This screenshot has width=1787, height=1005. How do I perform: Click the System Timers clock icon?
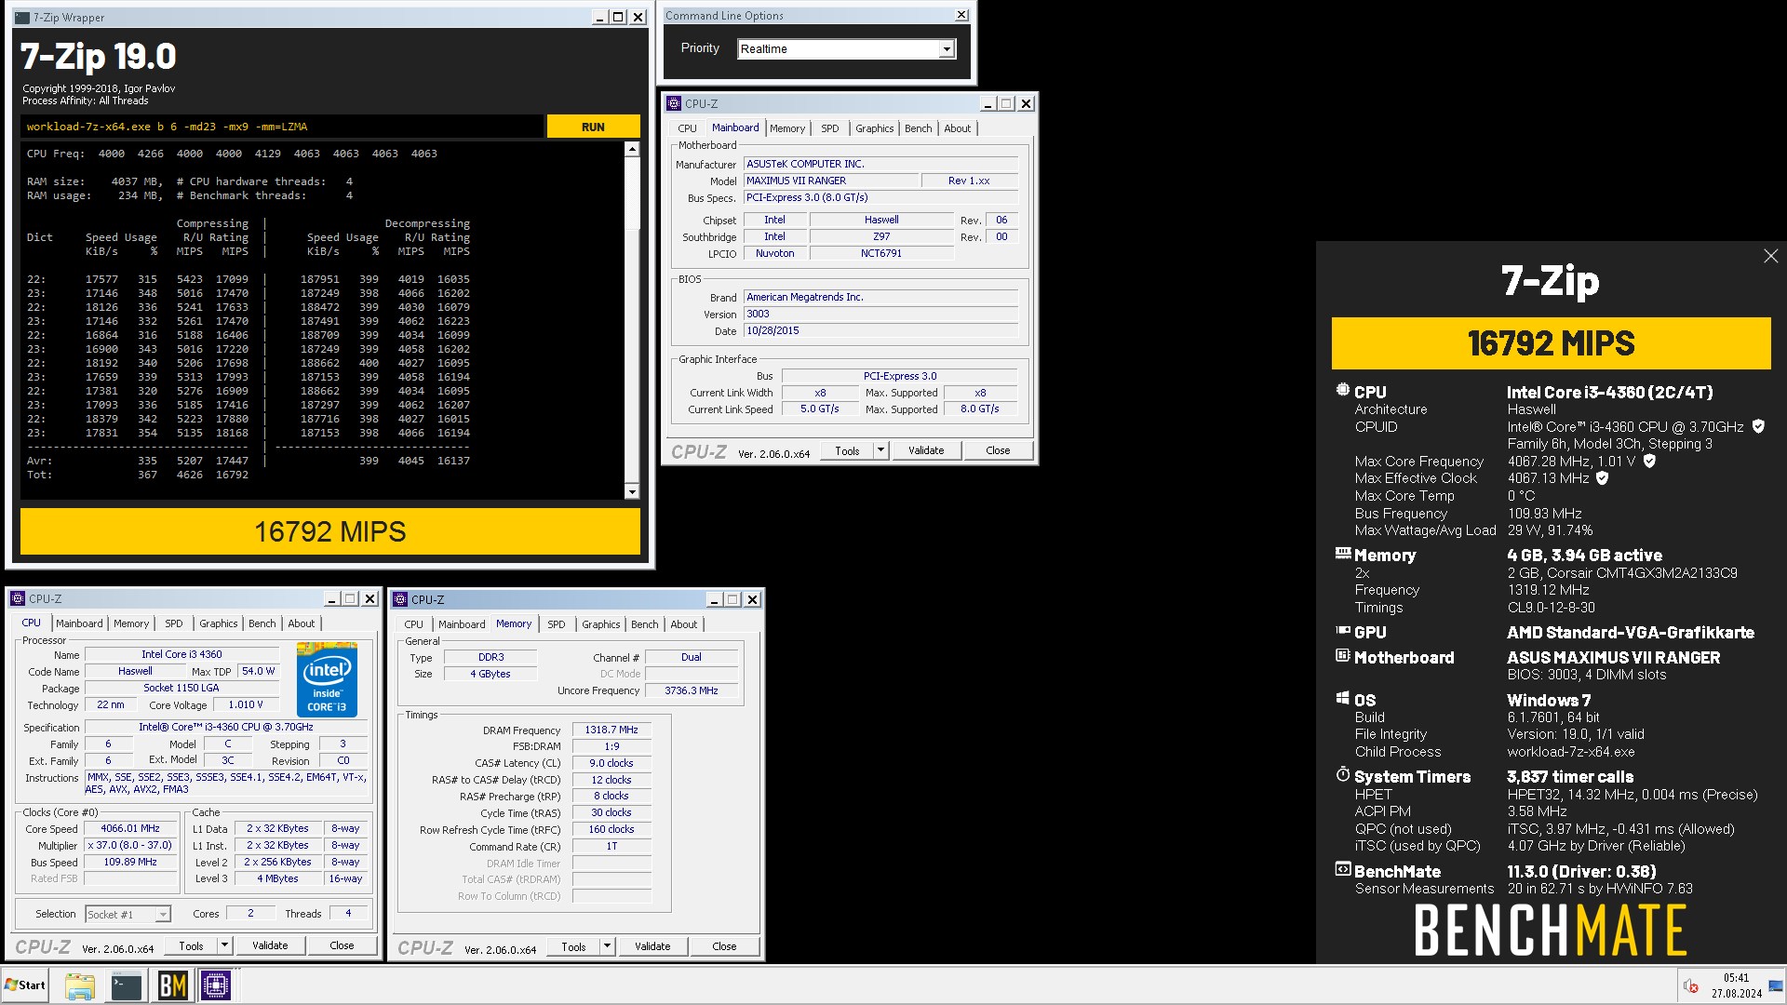1342,774
